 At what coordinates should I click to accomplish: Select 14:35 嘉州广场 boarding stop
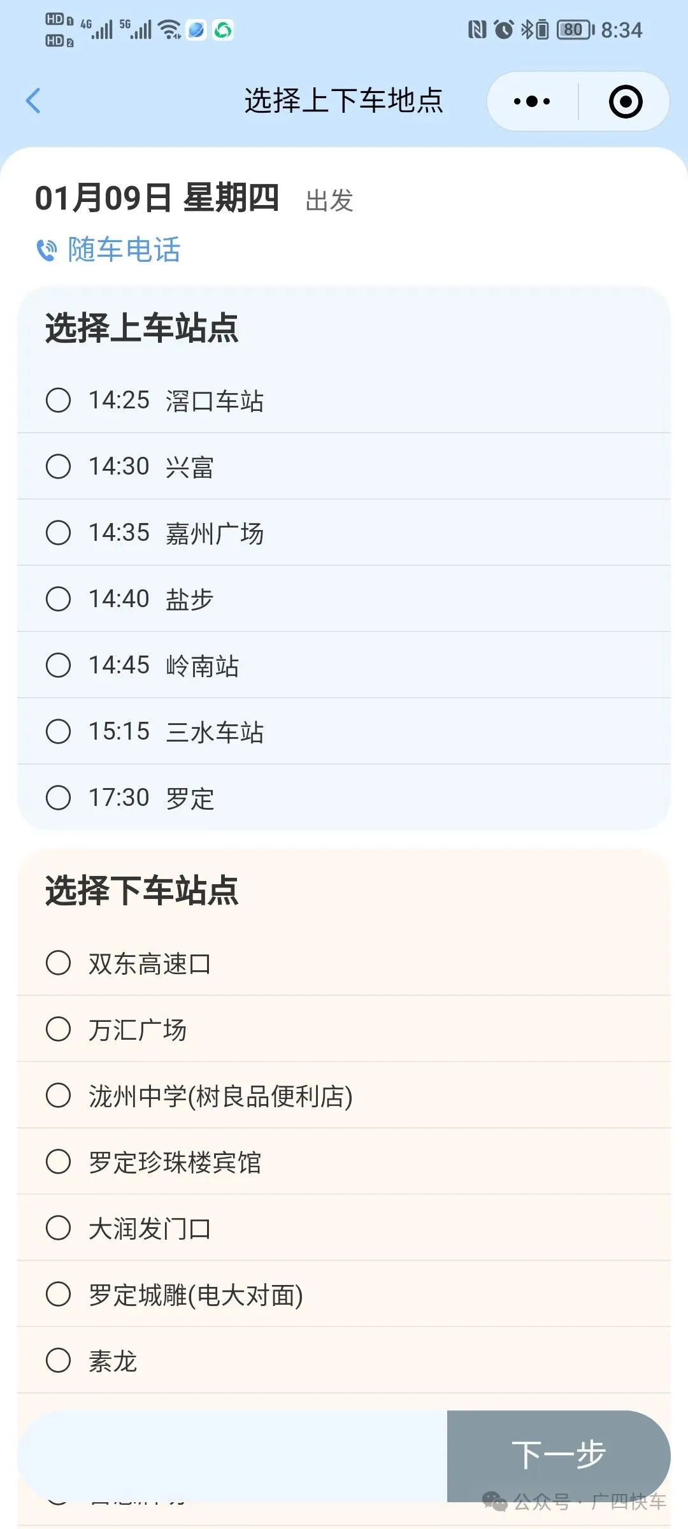pos(344,533)
